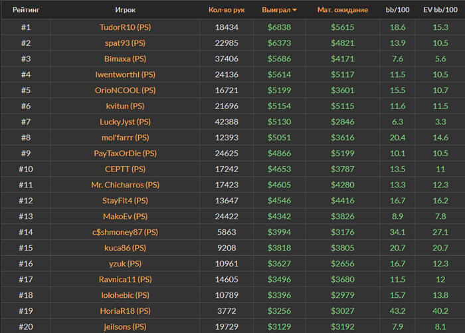The width and height of the screenshot is (465, 333).
Task: Open PayTaxOrDie (PS) player page
Action: tap(125, 154)
